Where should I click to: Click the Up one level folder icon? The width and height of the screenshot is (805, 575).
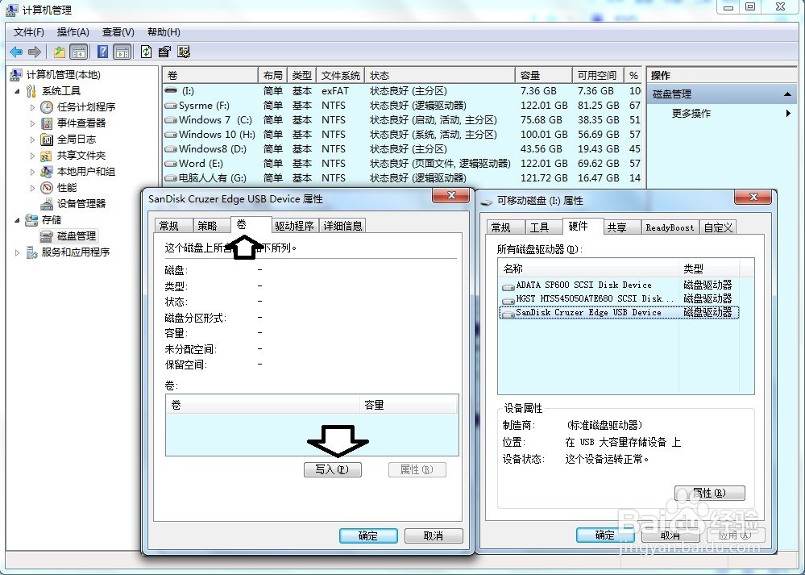click(x=60, y=52)
